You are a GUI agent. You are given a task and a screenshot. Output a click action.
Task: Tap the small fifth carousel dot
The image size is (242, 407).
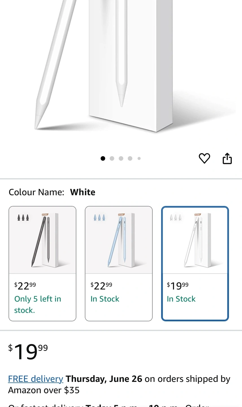139,159
